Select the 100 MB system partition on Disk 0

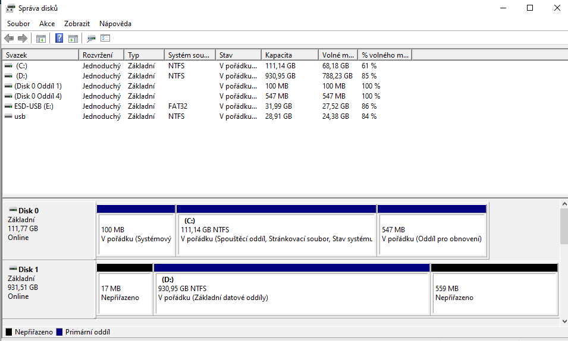(x=136, y=231)
